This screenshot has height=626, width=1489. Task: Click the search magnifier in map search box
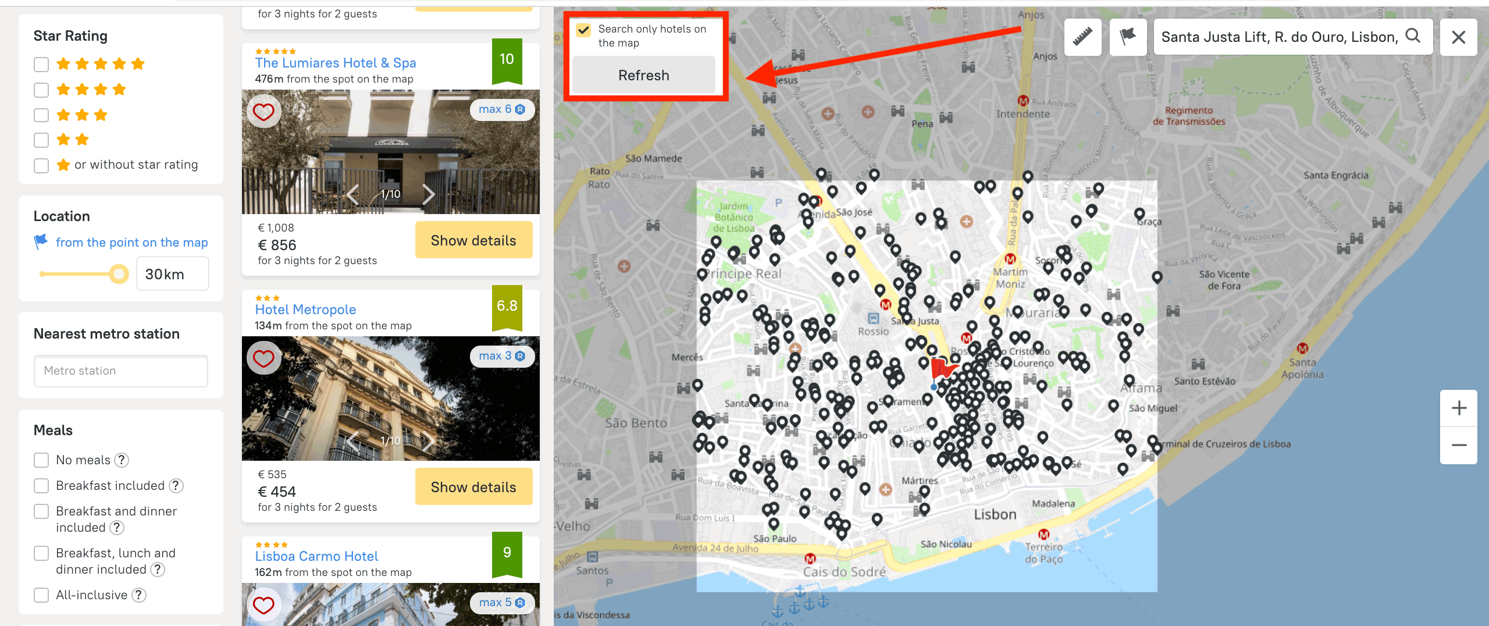pos(1413,37)
